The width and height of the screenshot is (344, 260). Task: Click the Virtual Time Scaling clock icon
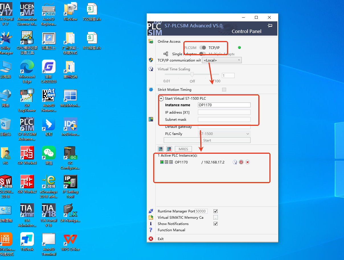click(151, 69)
